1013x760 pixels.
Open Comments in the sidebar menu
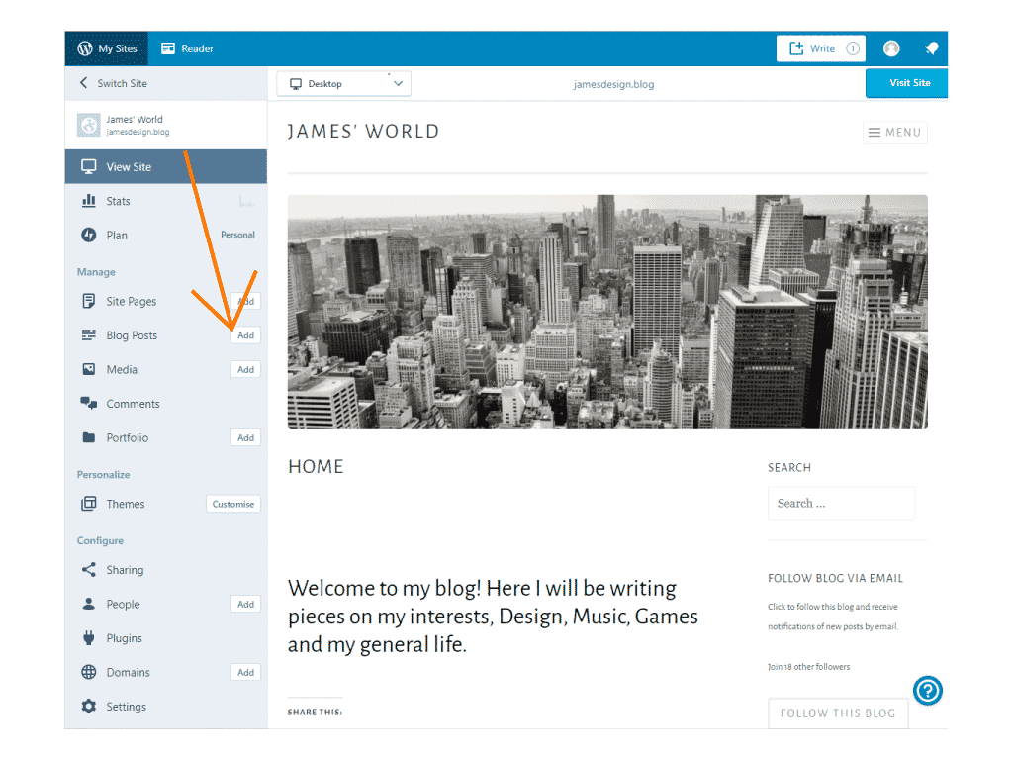[x=166, y=404]
